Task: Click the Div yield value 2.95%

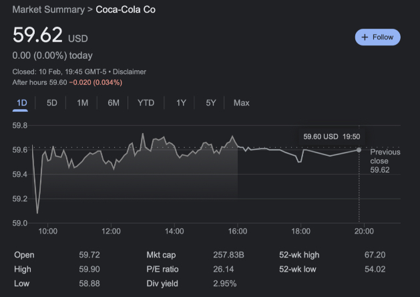Action: (225, 284)
